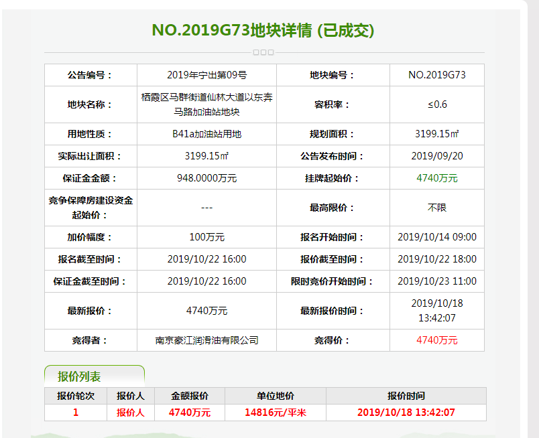Select the parcel name 栖霞区马群街道仙林大道以东奔马路加油站地块

click(207, 104)
